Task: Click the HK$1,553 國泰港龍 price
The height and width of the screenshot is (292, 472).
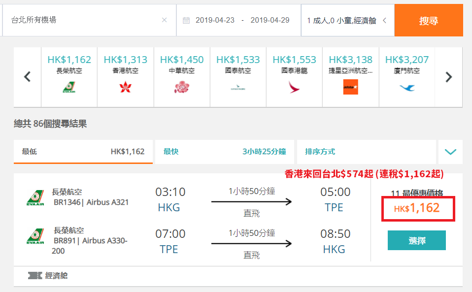Action: point(295,60)
